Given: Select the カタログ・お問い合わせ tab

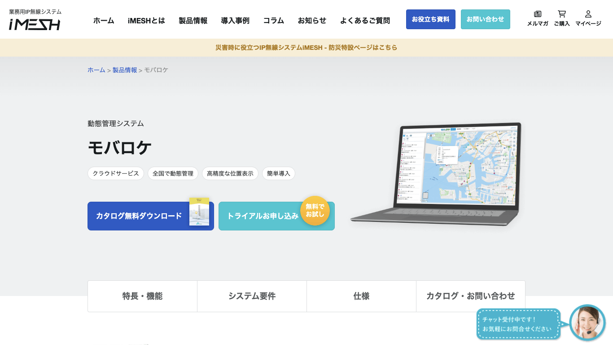Looking at the screenshot, I should [471, 296].
